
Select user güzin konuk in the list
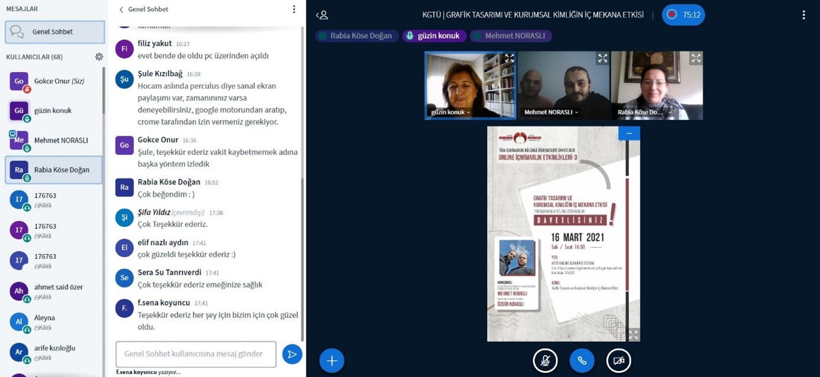pyautogui.click(x=53, y=110)
